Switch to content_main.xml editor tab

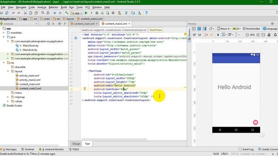coord(84,24)
